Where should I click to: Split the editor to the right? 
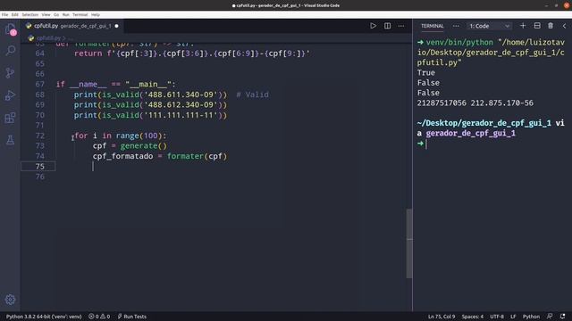387,26
